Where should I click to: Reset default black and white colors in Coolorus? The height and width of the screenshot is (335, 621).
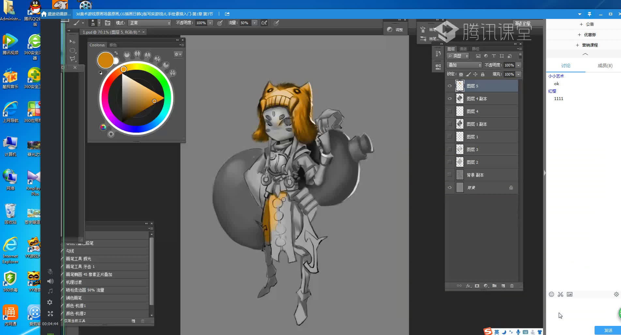[100, 73]
